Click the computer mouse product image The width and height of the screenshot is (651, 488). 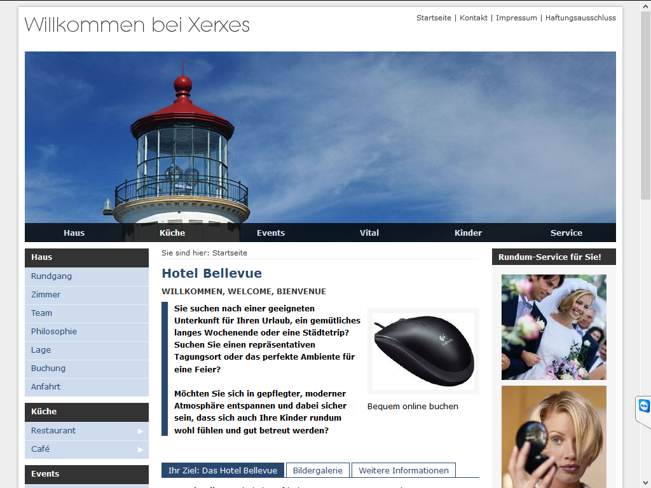tap(423, 351)
